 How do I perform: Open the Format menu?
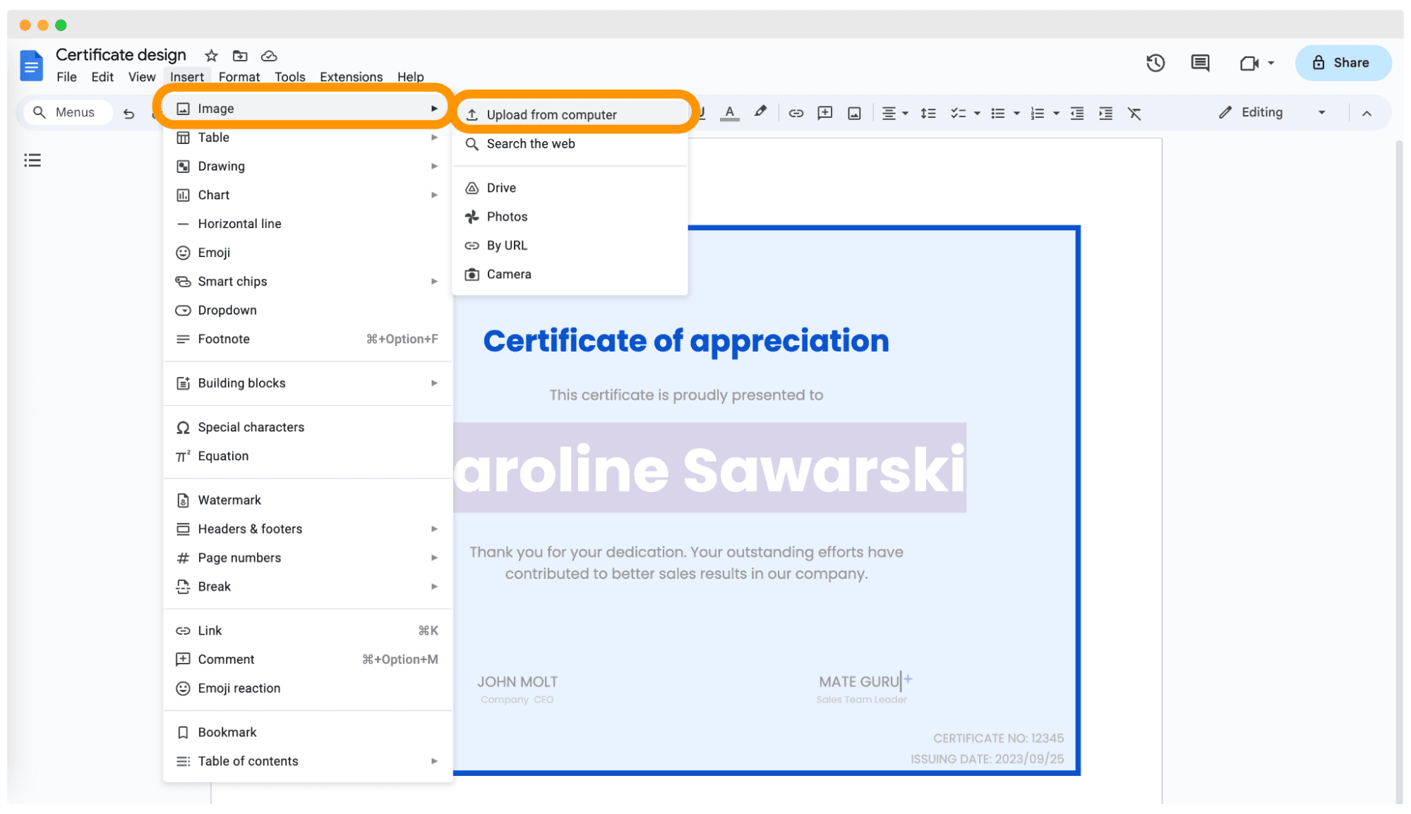pos(239,77)
